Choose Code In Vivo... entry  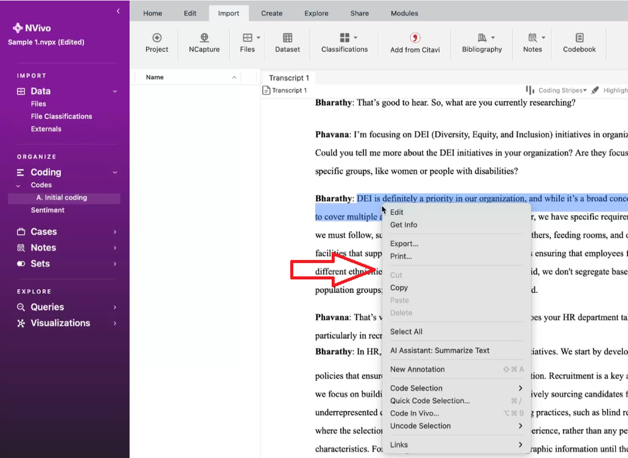click(x=456, y=413)
